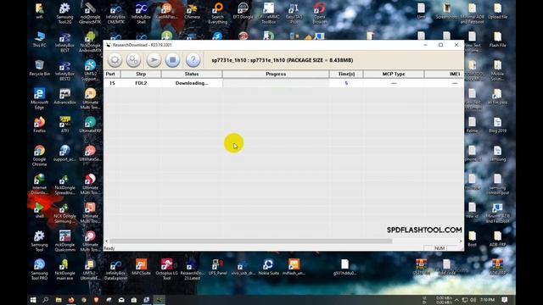Show hidden system tray icons
The width and height of the screenshot is (543, 305).
tap(456, 300)
